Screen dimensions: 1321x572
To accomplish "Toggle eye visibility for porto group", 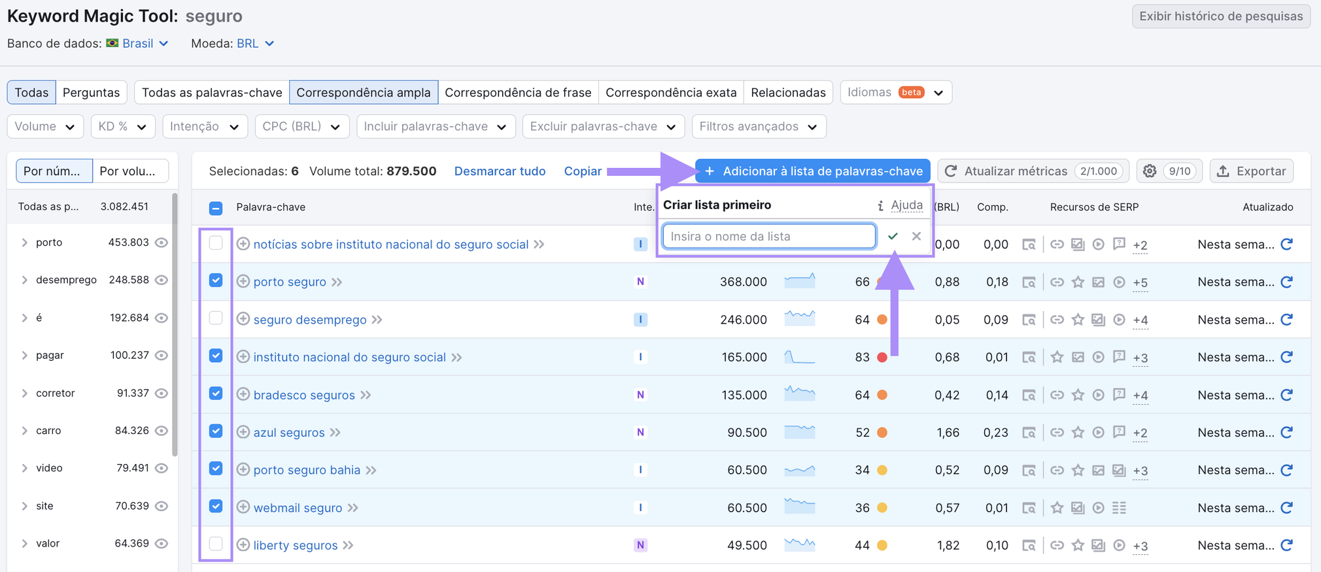I will click(162, 243).
